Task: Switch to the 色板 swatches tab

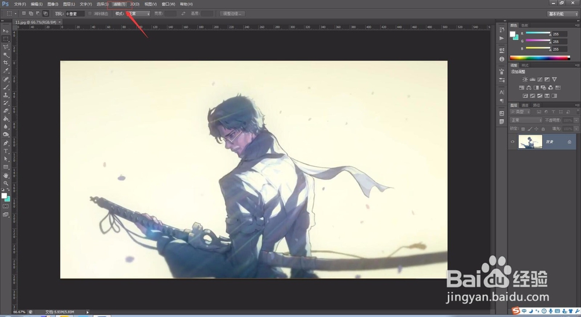Action: pyautogui.click(x=525, y=25)
